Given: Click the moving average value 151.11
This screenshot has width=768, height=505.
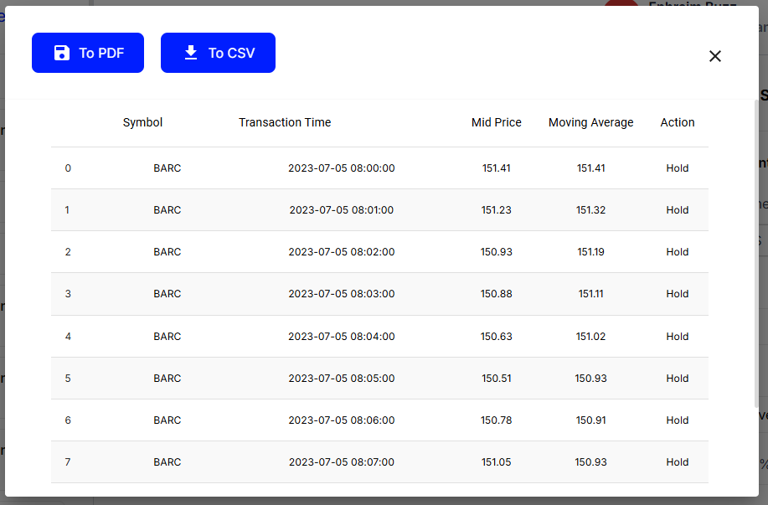Looking at the screenshot, I should [590, 294].
